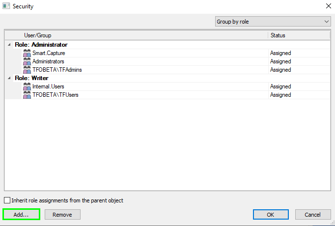The width and height of the screenshot is (335, 226).
Task: Click the TFOBETA\TFAdmins group icon
Action: [x=27, y=70]
